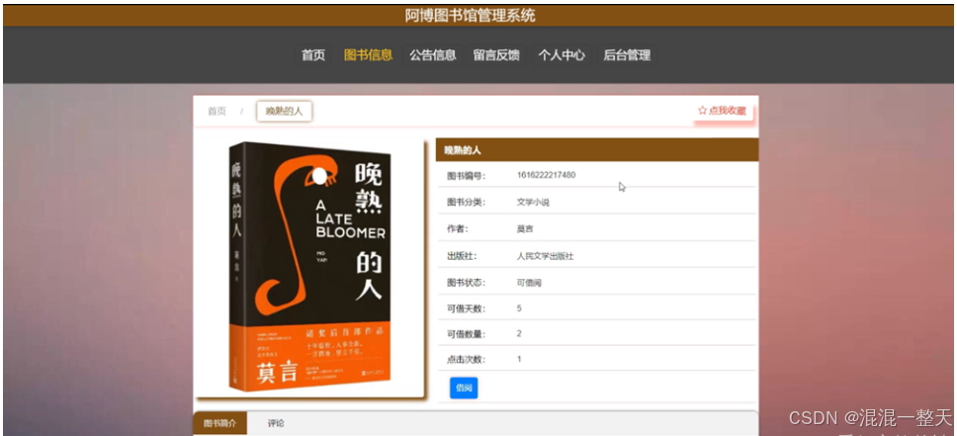This screenshot has width=957, height=436.
Task: Click the 晚熟的人 breadcrumb item
Action: 285,111
